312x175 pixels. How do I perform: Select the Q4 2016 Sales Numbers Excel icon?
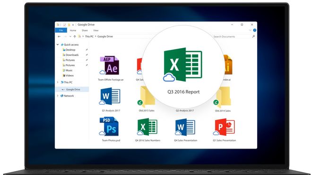(147, 127)
